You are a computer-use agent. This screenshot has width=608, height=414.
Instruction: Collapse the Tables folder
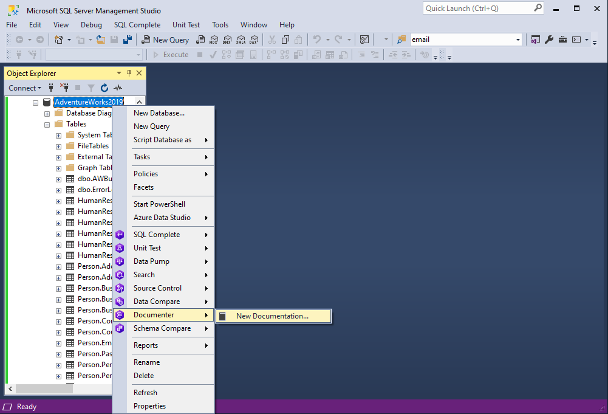[x=47, y=125]
